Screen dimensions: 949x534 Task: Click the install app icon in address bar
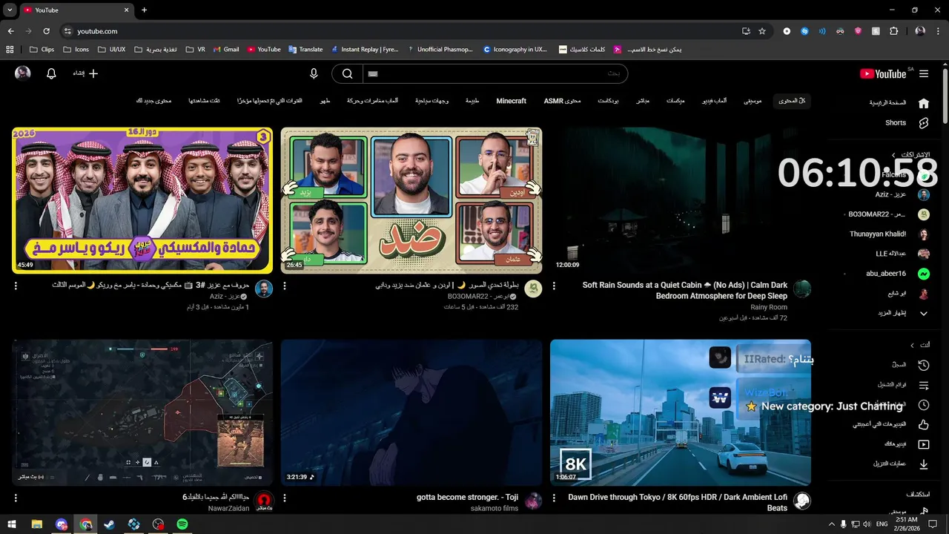(x=746, y=31)
